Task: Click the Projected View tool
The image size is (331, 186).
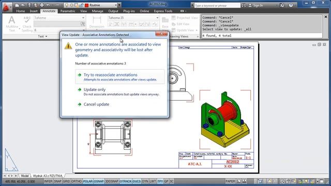Action: 185,18
